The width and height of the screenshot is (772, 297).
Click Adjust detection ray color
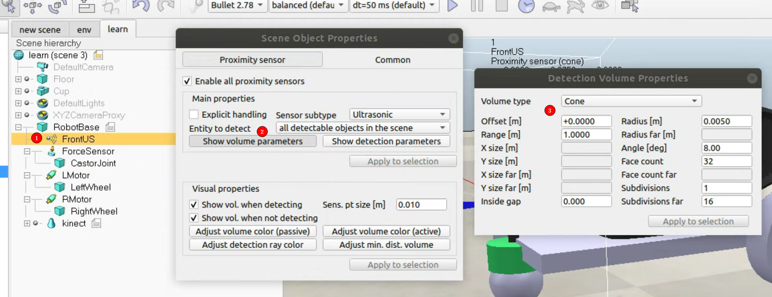click(253, 244)
